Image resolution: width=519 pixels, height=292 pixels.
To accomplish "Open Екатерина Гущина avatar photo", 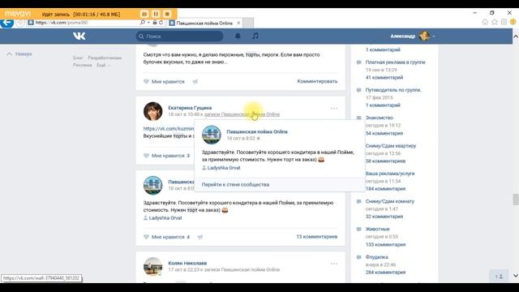I will pos(153,111).
